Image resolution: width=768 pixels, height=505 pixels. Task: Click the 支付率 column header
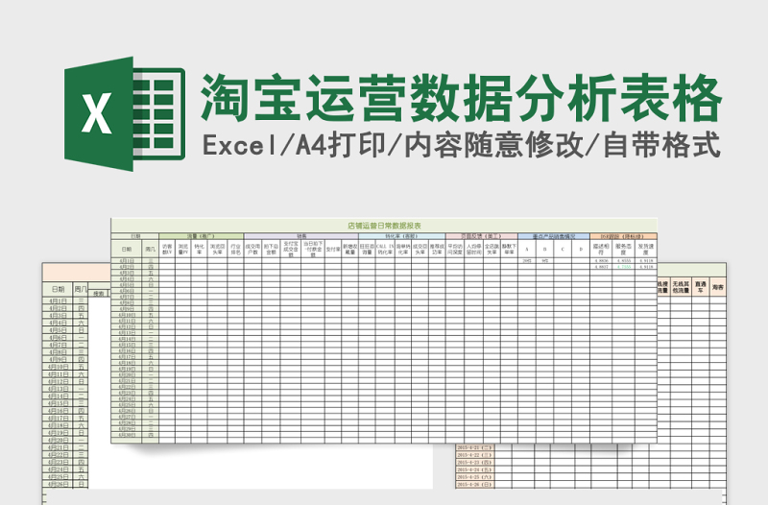click(x=333, y=249)
